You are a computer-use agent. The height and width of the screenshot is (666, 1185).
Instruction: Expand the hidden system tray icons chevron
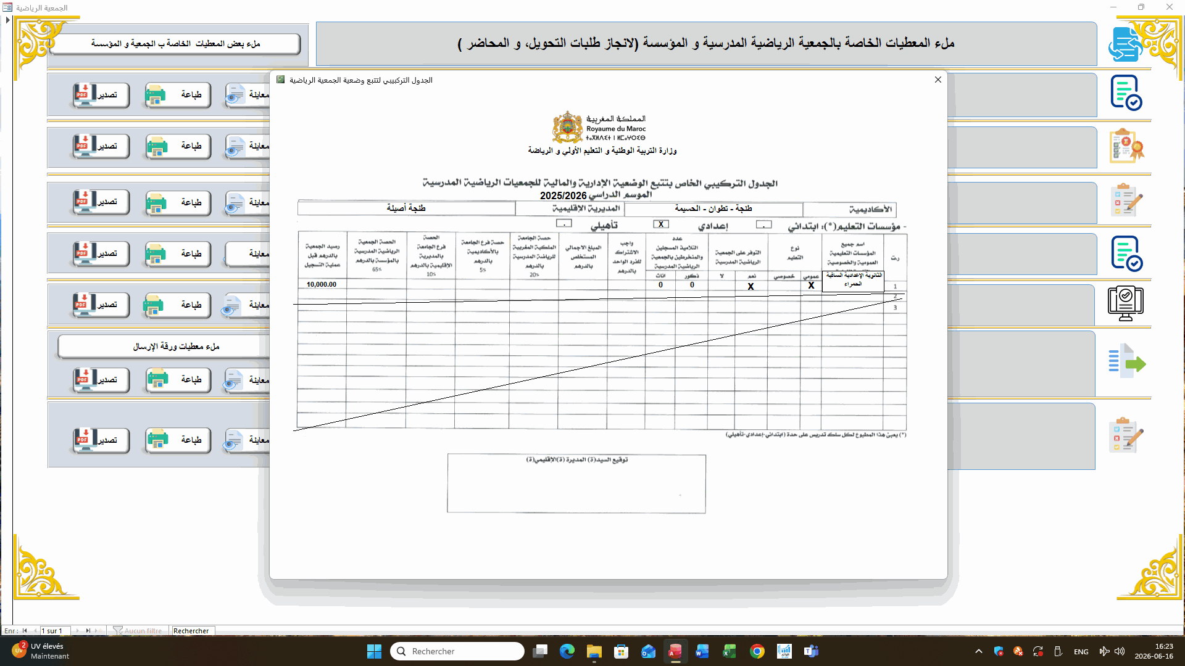click(x=979, y=651)
